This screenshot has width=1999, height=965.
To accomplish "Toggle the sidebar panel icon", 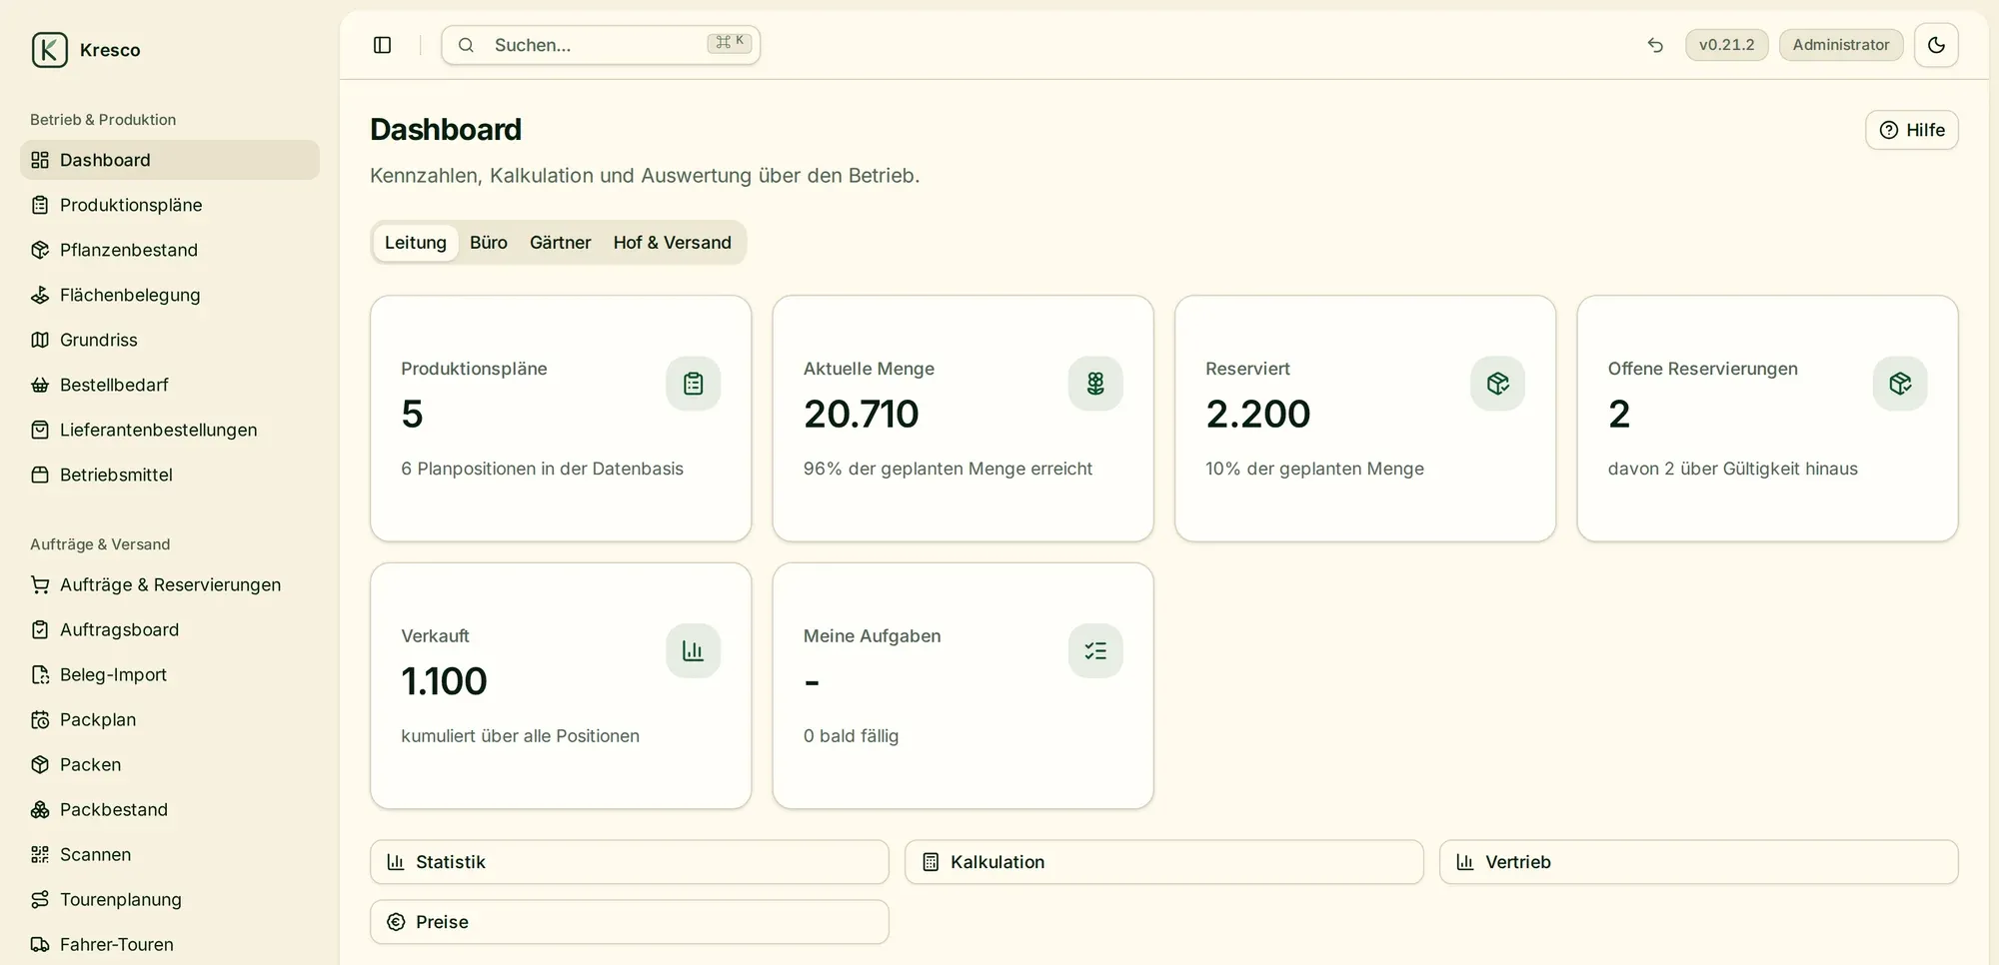I will [x=382, y=45].
